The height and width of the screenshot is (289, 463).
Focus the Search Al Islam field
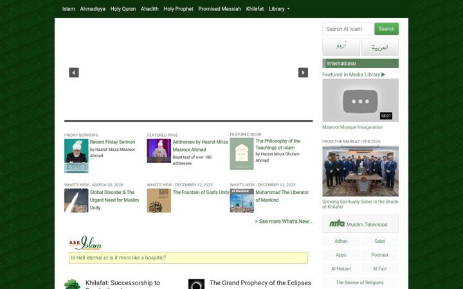tap(348, 29)
